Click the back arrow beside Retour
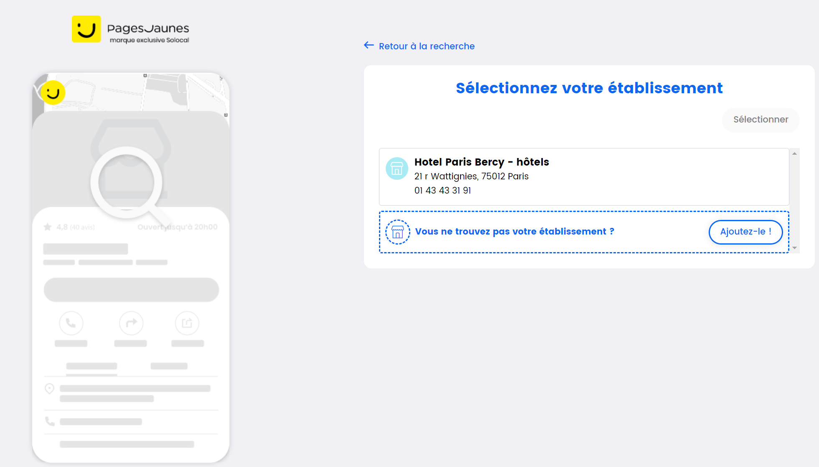 click(369, 45)
